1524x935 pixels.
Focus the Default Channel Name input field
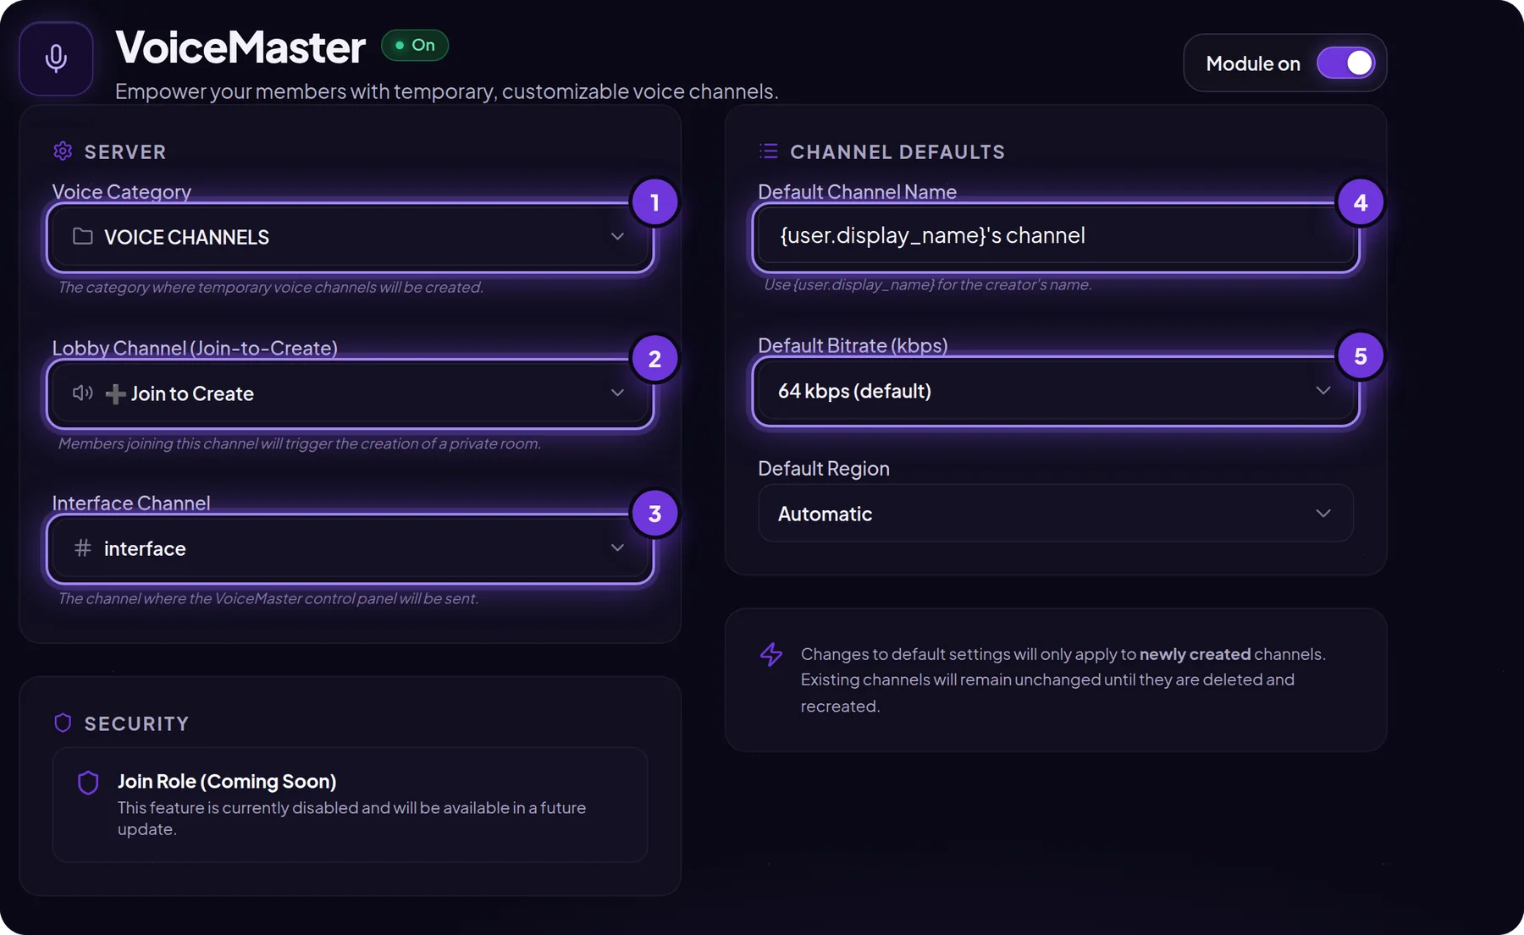1056,236
